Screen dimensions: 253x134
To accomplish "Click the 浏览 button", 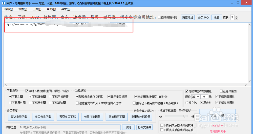I will click(128, 127).
